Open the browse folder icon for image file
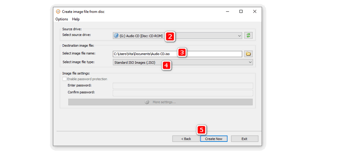The height and width of the screenshot is (152, 338). [248, 54]
